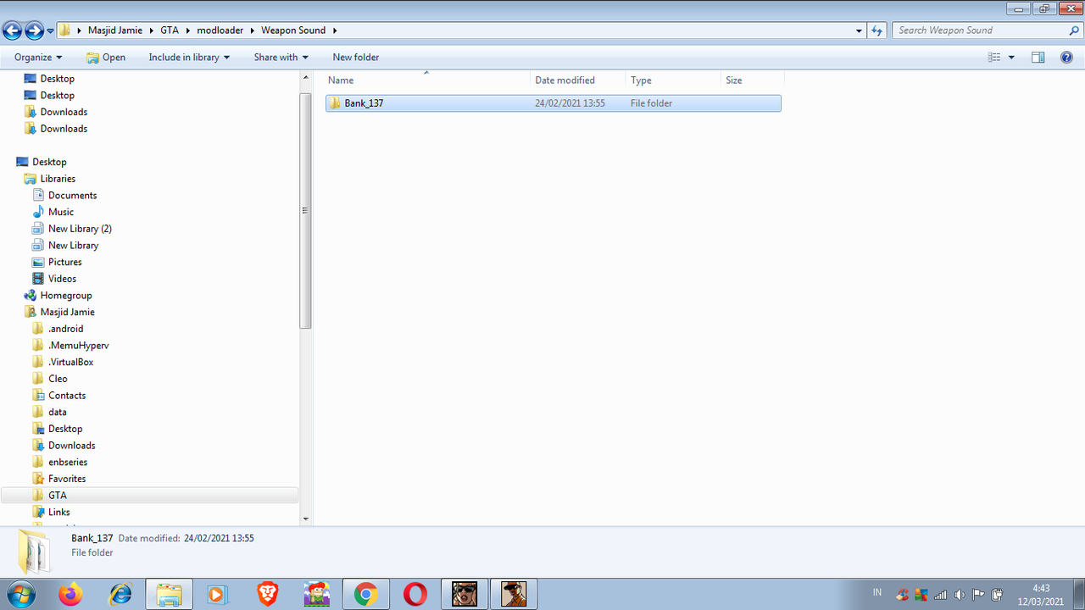Change your view icon in toolbar
The height and width of the screenshot is (610, 1085).
994,57
